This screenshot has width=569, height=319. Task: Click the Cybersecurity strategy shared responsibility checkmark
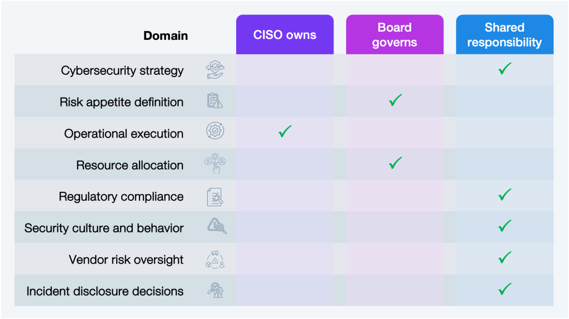point(505,68)
